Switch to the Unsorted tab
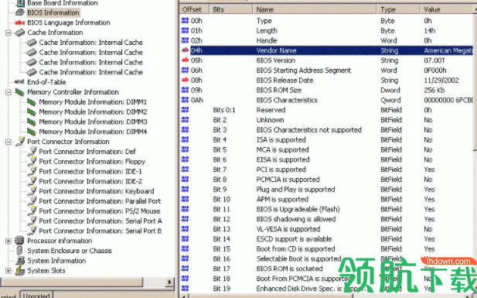Image resolution: width=477 pixels, height=298 pixels. (x=36, y=295)
